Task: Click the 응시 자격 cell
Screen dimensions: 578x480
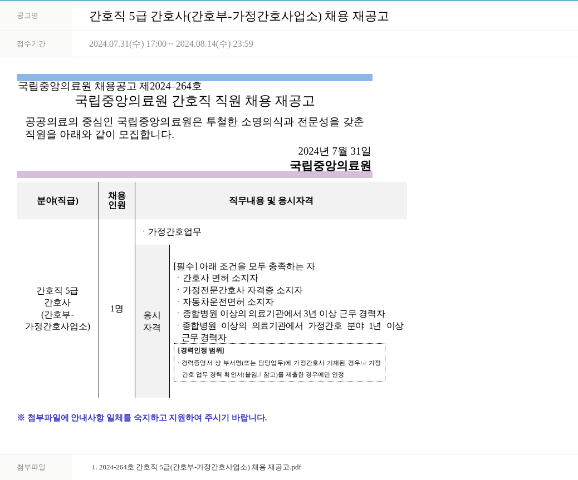Action: click(x=152, y=321)
